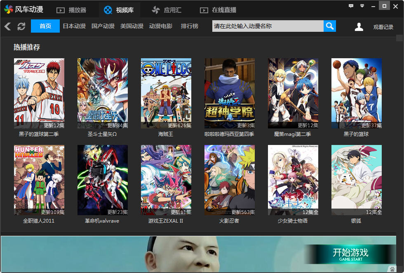This screenshot has height=273, width=404.
Task: Open the 美国动漫 category
Action: 132,26
